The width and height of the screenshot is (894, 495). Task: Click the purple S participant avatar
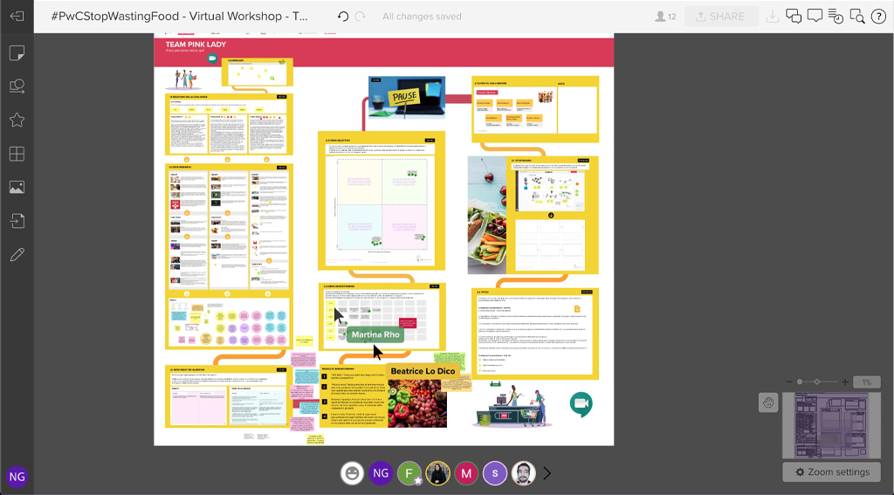[x=495, y=473]
